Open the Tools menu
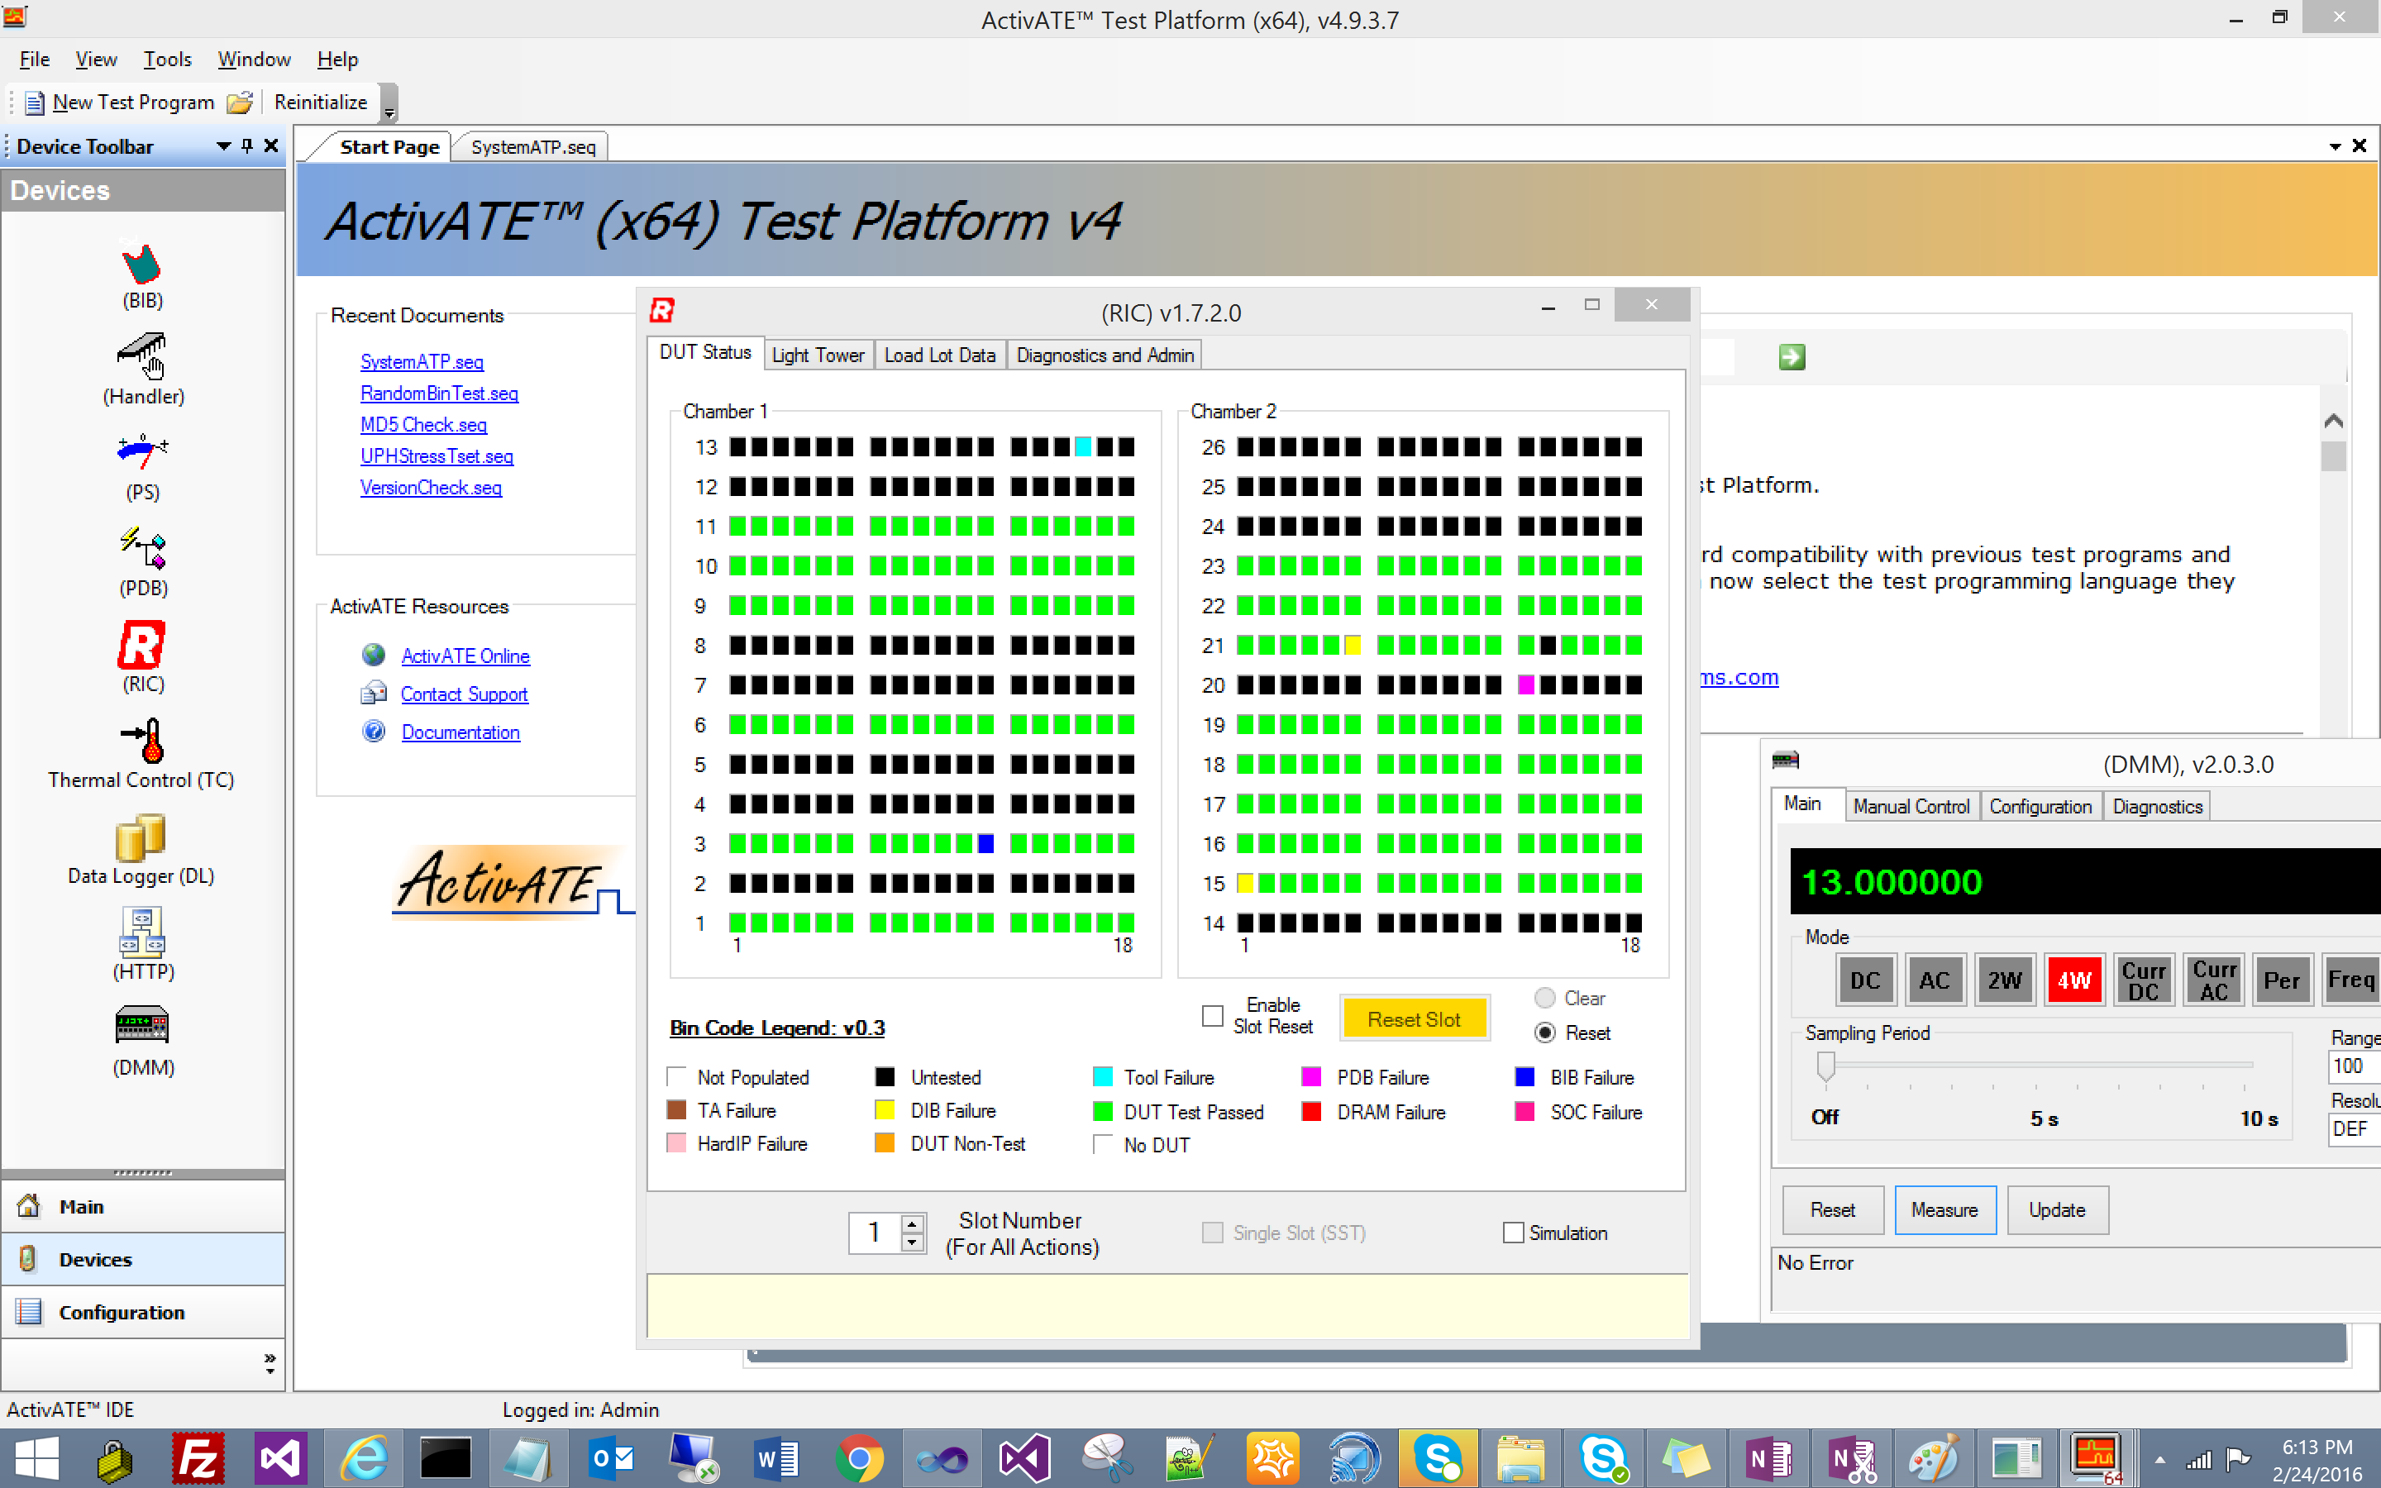2381x1488 pixels. coord(167,59)
